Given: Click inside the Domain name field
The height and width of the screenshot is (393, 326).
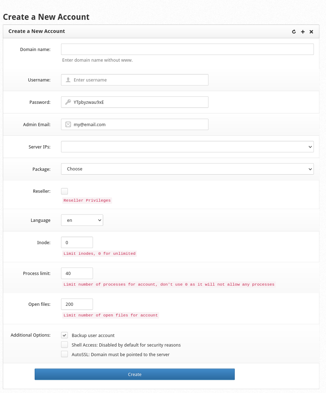Looking at the screenshot, I should pyautogui.click(x=187, y=49).
